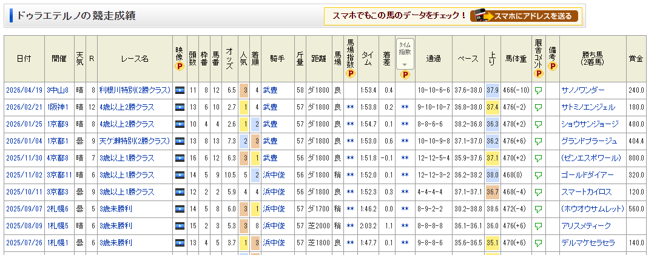The image size is (657, 255).
Task: Click premium P icon under 馬場指数 header
Action: (350, 74)
